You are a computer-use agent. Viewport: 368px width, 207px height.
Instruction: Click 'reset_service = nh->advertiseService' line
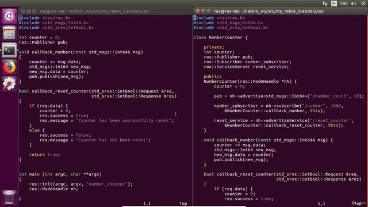283,120
